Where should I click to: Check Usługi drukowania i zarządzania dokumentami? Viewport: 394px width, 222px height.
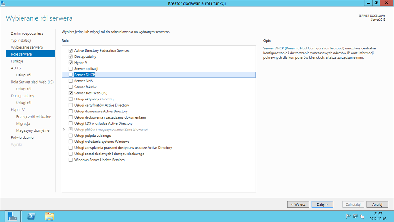pos(70,117)
